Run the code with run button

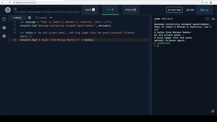(x=110, y=9)
